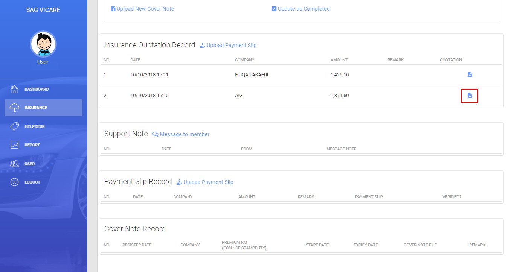This screenshot has width=520, height=272.
Task: Click the AIG company row
Action: (239, 96)
